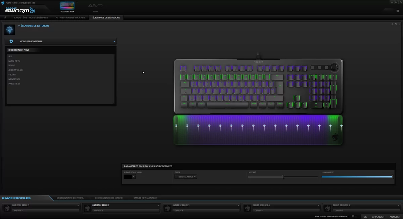This screenshot has width=403, height=219.
Task: Open the Plein Éclairage effect dropdown
Action: (185, 176)
